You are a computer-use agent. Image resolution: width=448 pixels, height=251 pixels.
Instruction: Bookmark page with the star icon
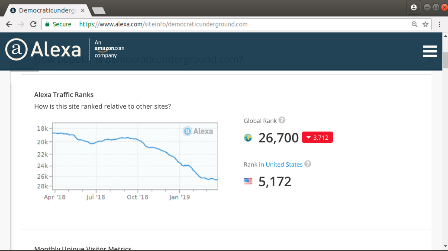point(425,24)
